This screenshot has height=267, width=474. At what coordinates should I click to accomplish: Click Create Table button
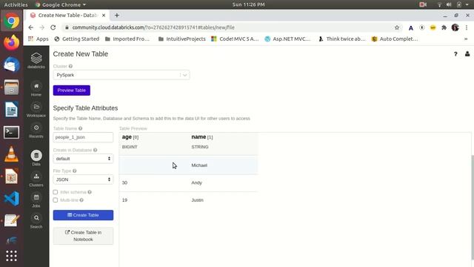(83, 215)
